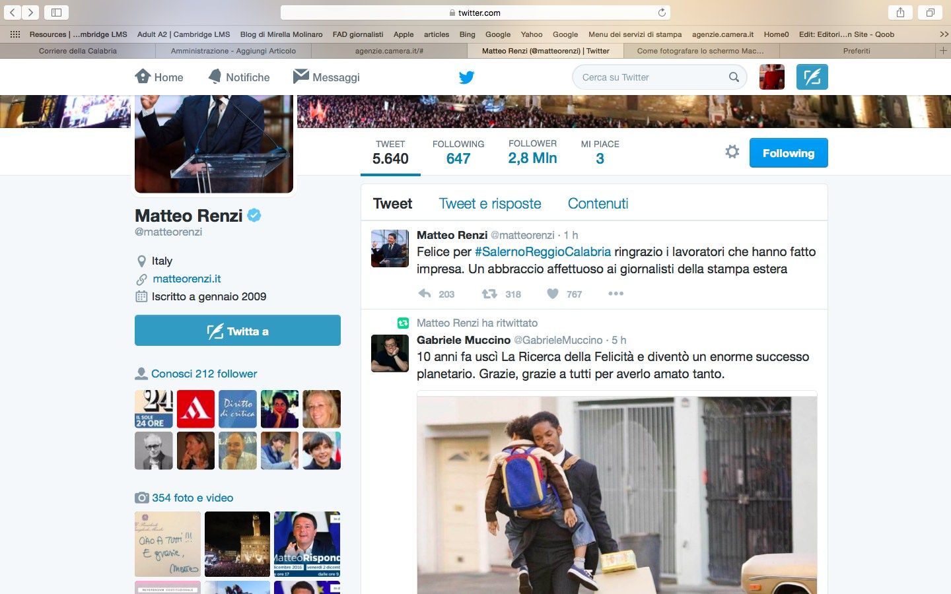Image resolution: width=951 pixels, height=594 pixels.
Task: Expand the bookmarks bar overflow chevron
Action: 943,34
